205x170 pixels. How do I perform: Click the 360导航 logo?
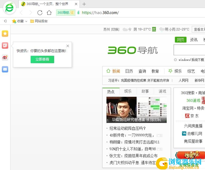click(133, 50)
